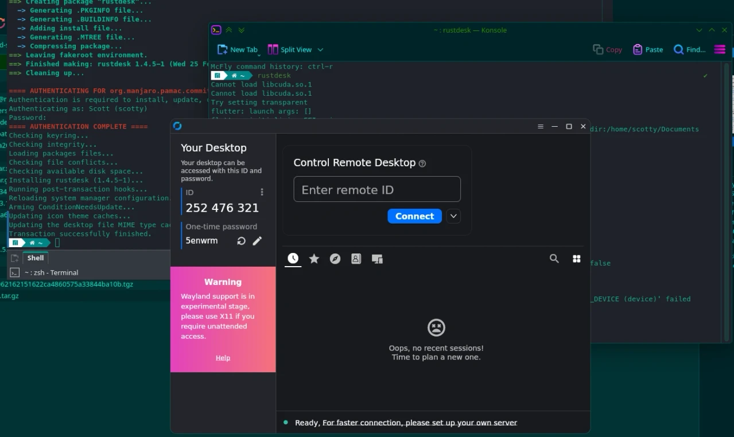The width and height of the screenshot is (734, 437).
Task: Click the Connect button
Action: [x=414, y=216]
